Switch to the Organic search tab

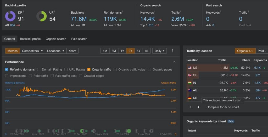pos(56,39)
